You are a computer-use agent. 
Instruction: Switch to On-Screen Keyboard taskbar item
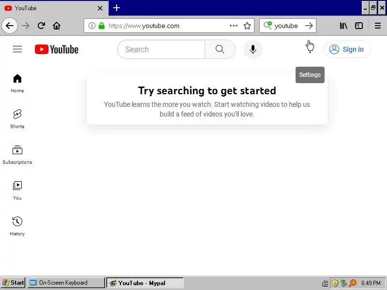coord(66,283)
